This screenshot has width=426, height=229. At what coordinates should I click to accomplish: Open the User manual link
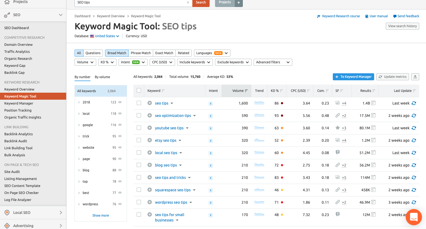377,16
